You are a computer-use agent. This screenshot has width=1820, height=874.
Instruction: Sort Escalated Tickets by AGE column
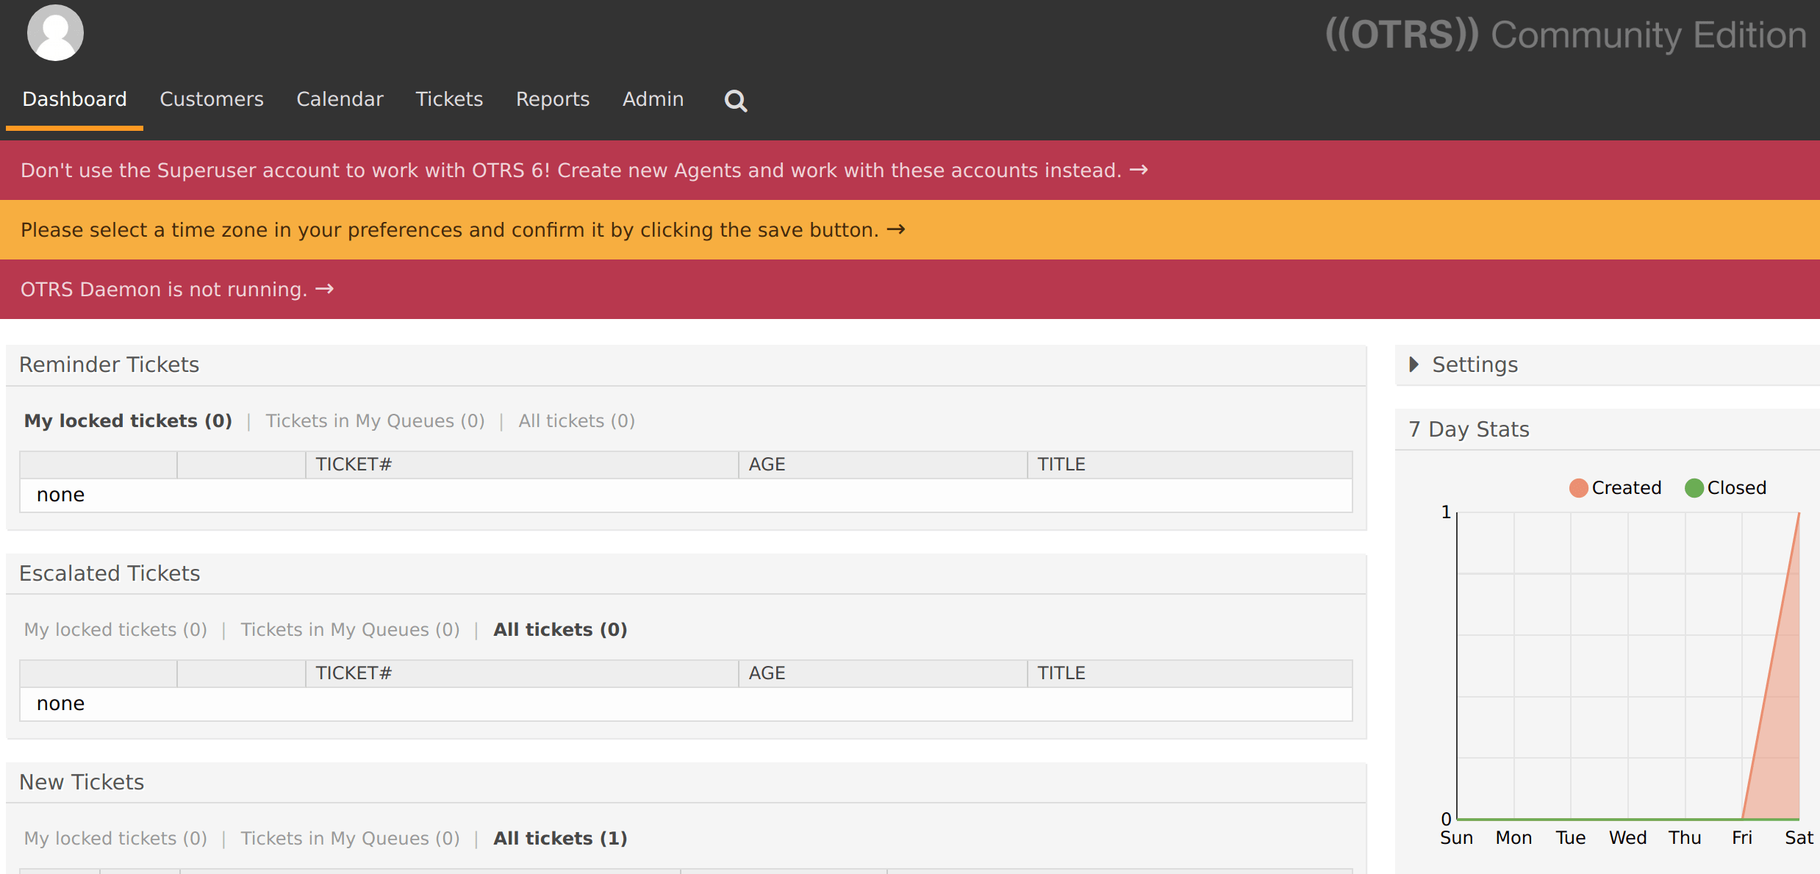coord(883,673)
